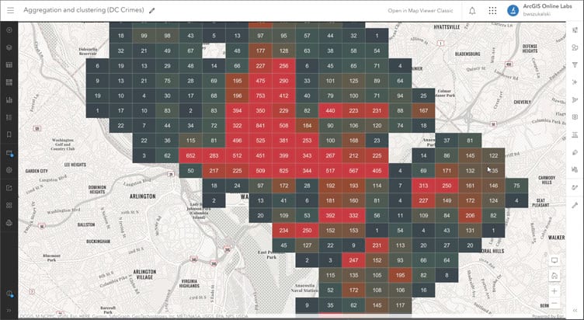The image size is (584, 320).
Task: Open the Bookmarks panel icon
Action: point(9,134)
